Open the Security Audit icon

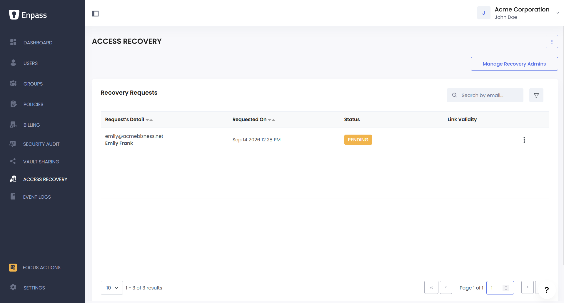coord(13,144)
